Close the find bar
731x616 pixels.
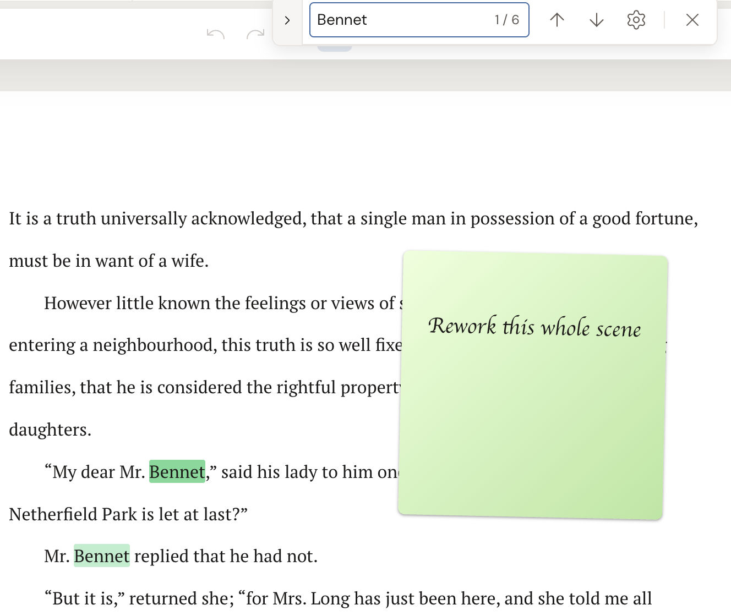point(692,20)
